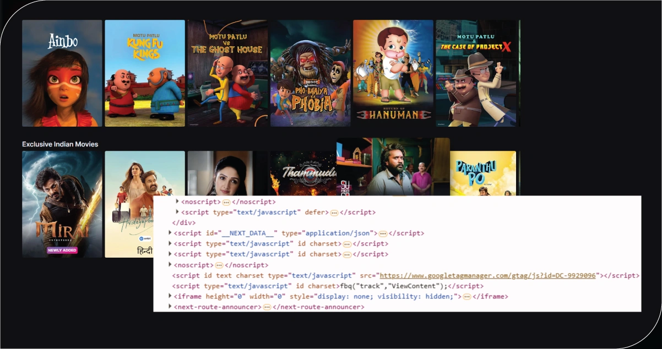
Task: Open the hidden iframe's inline ellipsis content
Action: (x=466, y=296)
